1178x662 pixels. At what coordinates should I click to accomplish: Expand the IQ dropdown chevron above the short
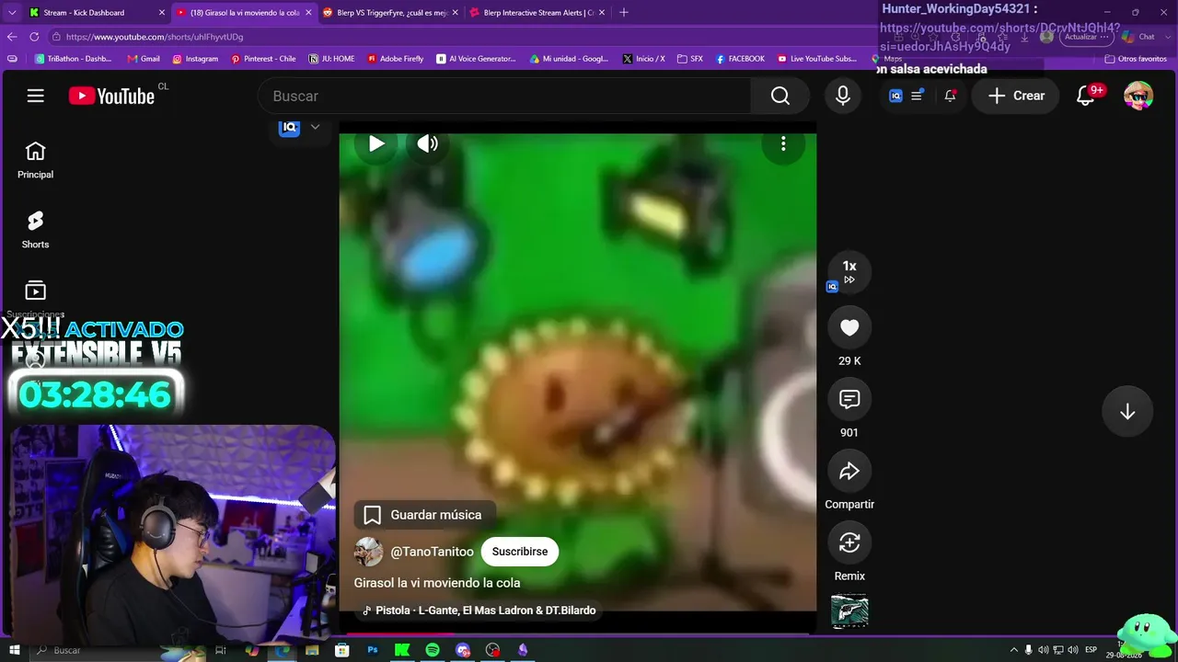(315, 127)
